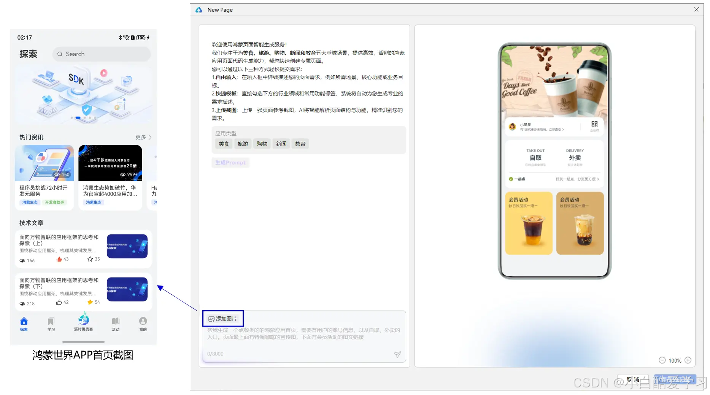This screenshot has width=710, height=395.
Task: Tap the star favorite icon showing 35
Action: tap(90, 259)
